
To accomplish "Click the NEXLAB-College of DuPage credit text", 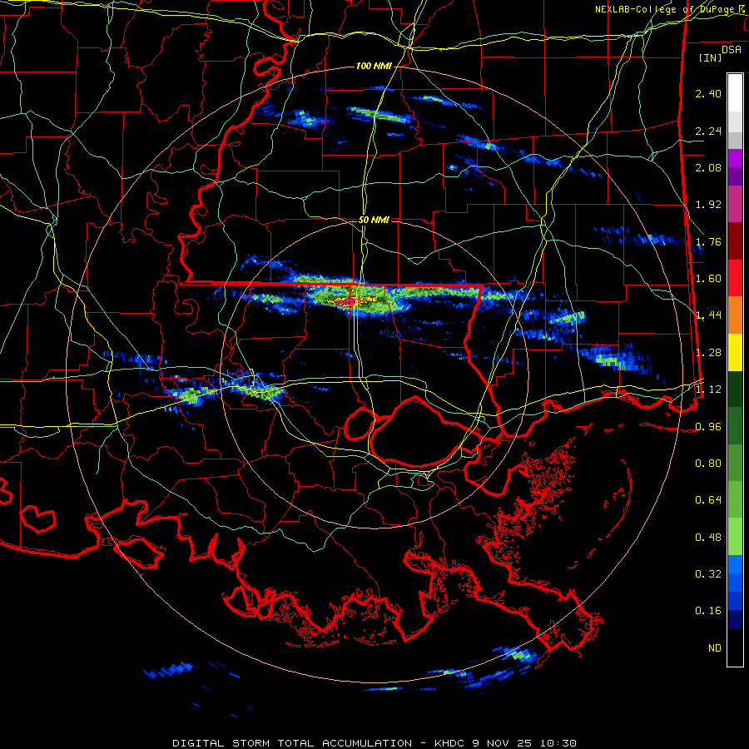I will coord(664,9).
